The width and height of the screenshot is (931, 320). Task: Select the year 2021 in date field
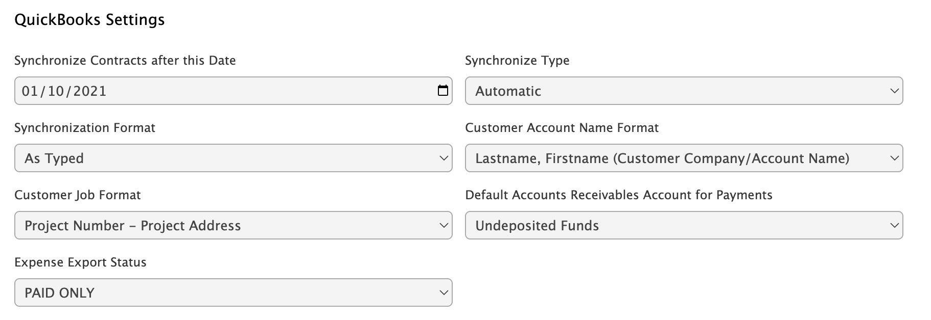[x=89, y=91]
